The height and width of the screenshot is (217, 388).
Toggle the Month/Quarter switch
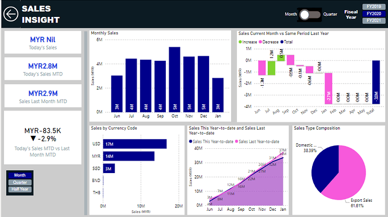pyautogui.click(x=310, y=15)
